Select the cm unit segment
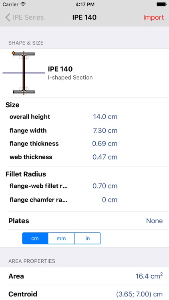The height and width of the screenshot is (300, 169). pos(35,238)
